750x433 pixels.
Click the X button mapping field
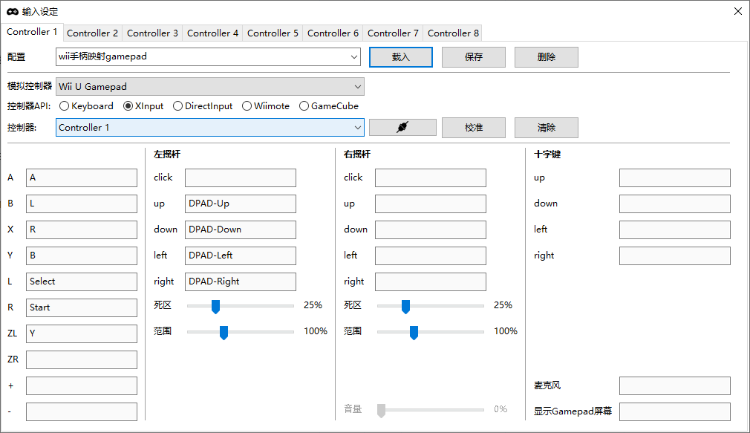tap(82, 229)
